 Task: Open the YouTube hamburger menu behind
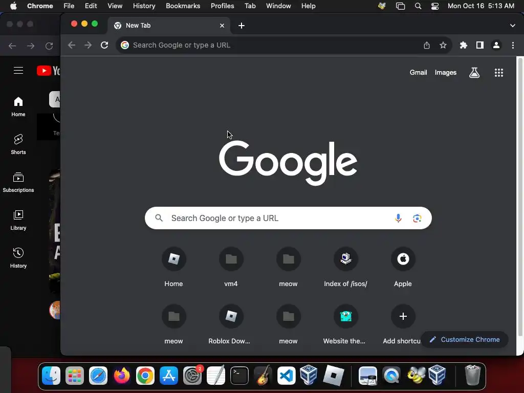coord(18,71)
